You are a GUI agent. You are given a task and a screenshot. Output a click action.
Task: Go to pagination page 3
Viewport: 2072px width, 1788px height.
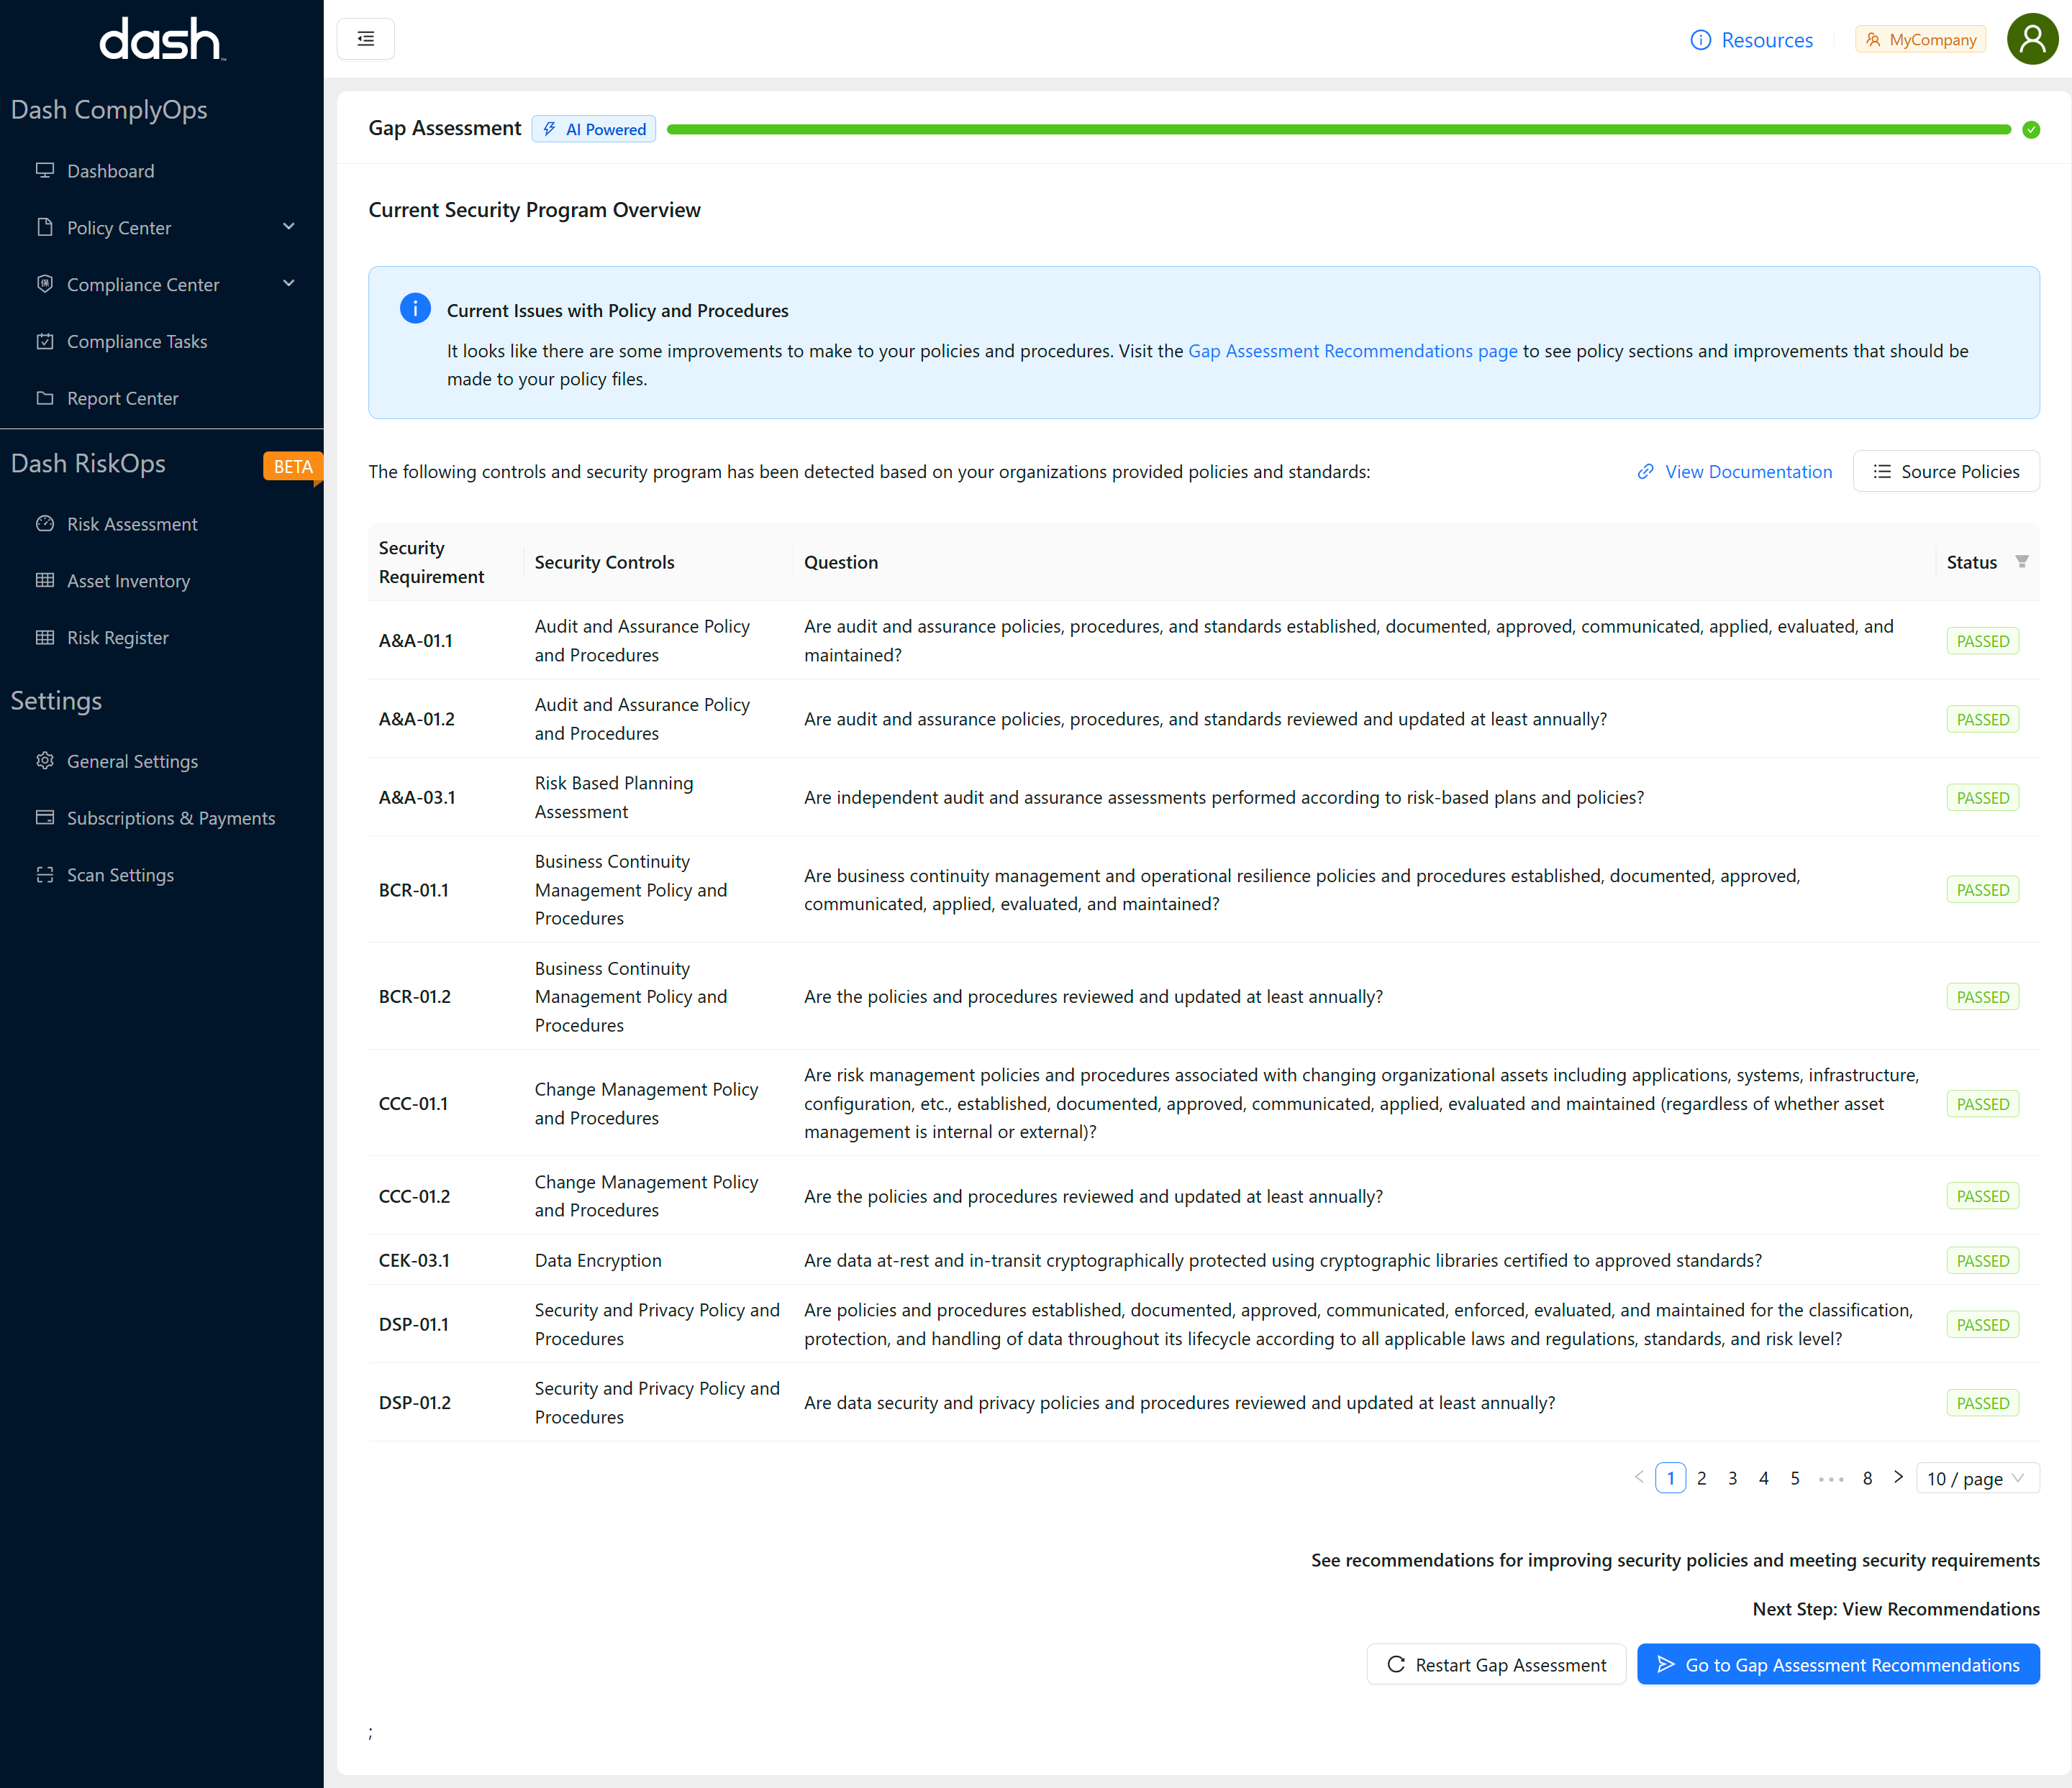point(1732,1478)
